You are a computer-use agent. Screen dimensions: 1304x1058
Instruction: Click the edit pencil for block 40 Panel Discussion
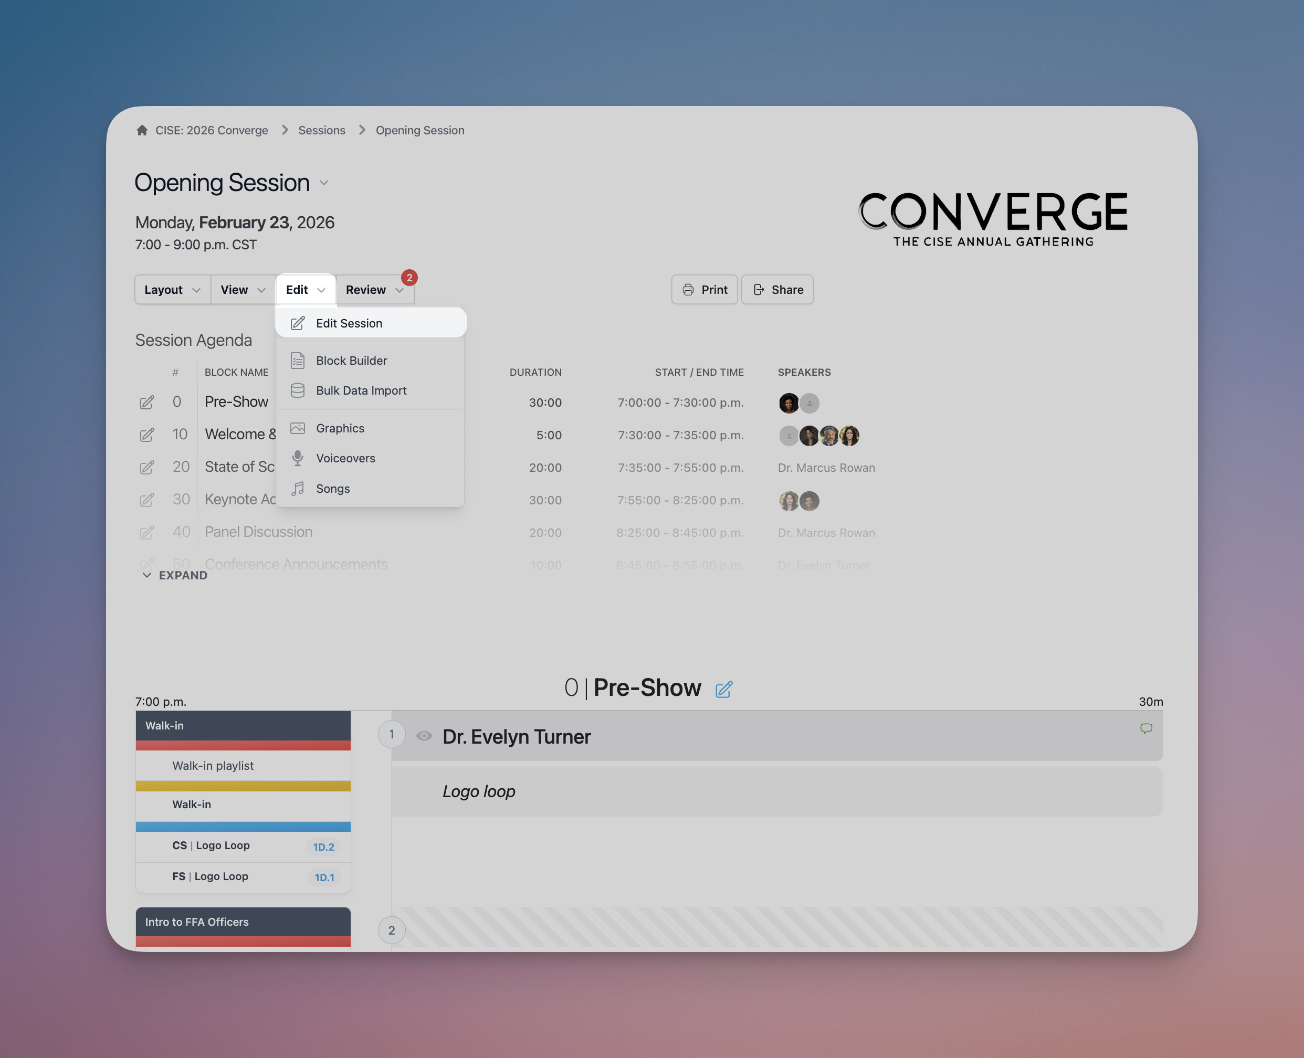pos(147,533)
